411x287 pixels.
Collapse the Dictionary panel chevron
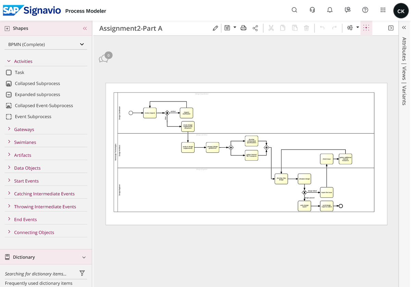click(x=84, y=257)
